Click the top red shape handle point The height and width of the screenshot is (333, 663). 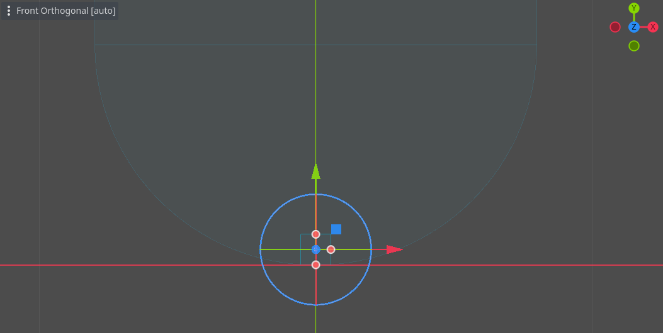point(316,234)
